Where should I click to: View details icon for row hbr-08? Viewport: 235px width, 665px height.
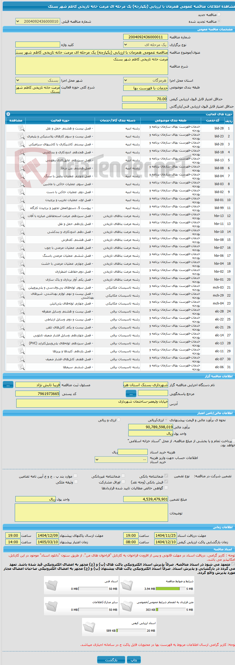tap(21, 240)
